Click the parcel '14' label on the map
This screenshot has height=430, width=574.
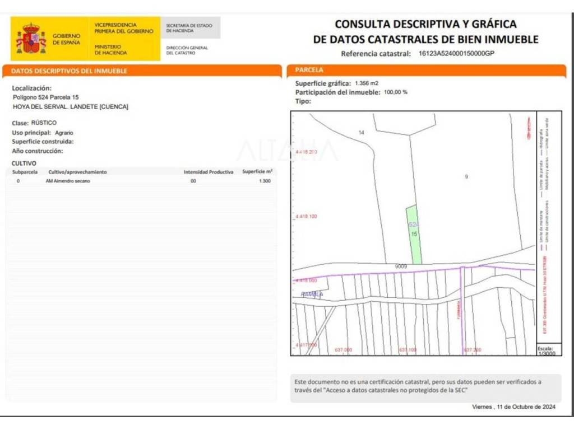(x=362, y=133)
